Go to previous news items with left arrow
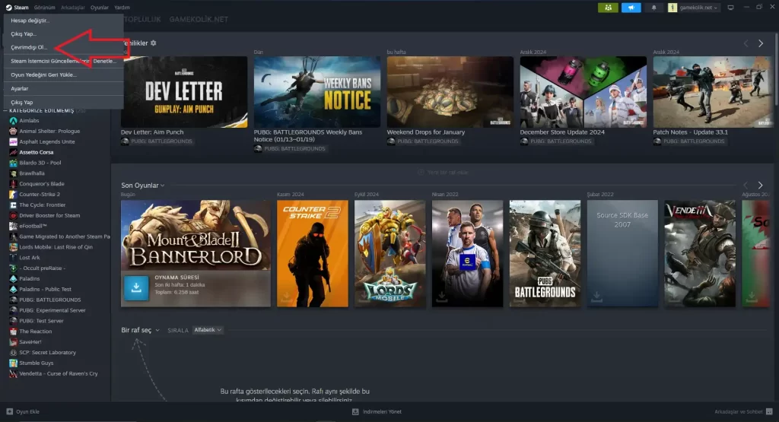The image size is (779, 422). 746,43
